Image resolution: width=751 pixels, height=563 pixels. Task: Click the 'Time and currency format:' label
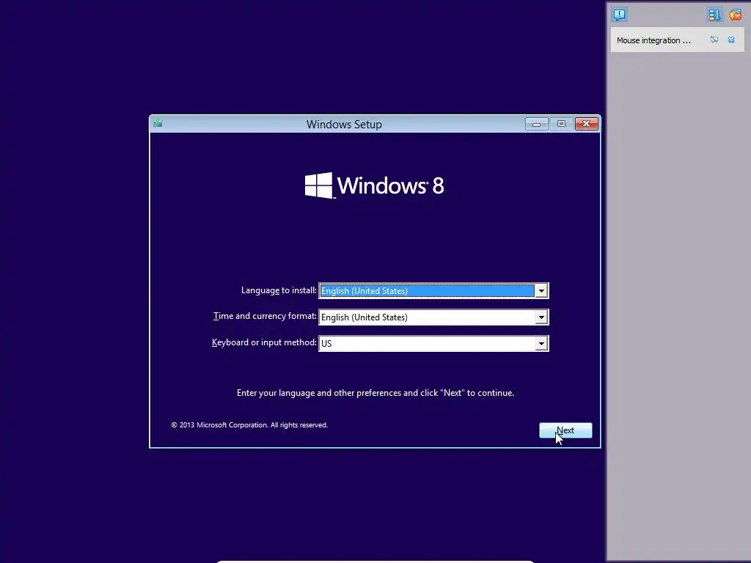265,317
